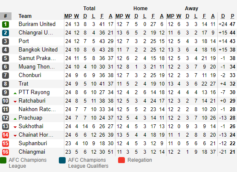Click red down arrow beside Ratchaburi
The image size is (237, 172).
click(15, 102)
